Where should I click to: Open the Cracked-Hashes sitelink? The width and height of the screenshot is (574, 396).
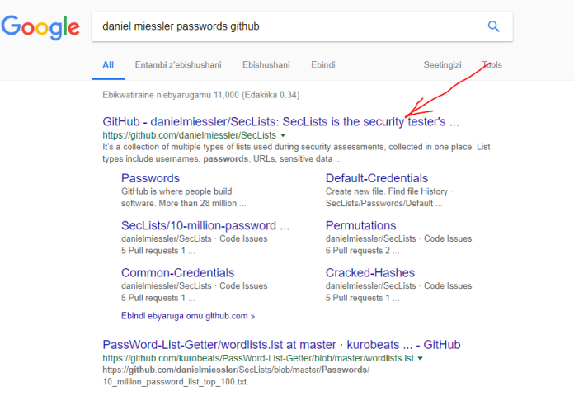[x=371, y=272]
